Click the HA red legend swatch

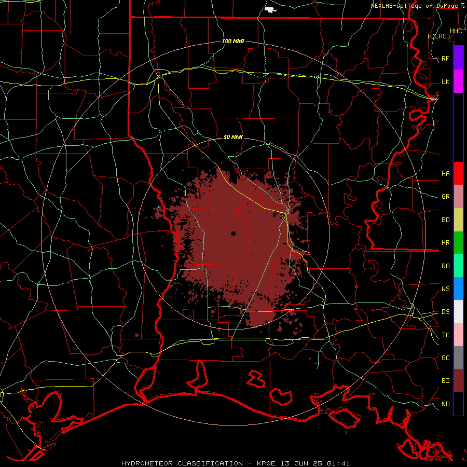click(458, 173)
